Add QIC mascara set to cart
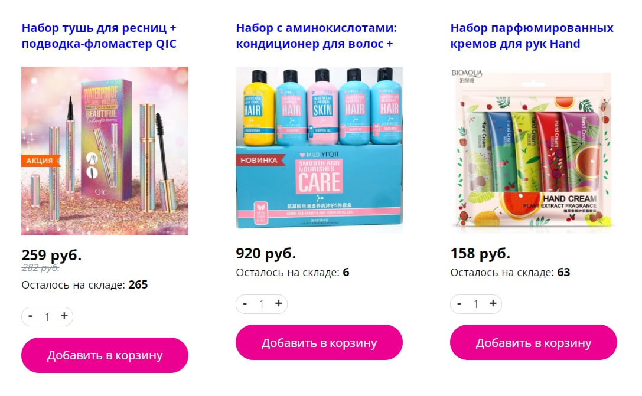This screenshot has width=642, height=396. point(105,355)
